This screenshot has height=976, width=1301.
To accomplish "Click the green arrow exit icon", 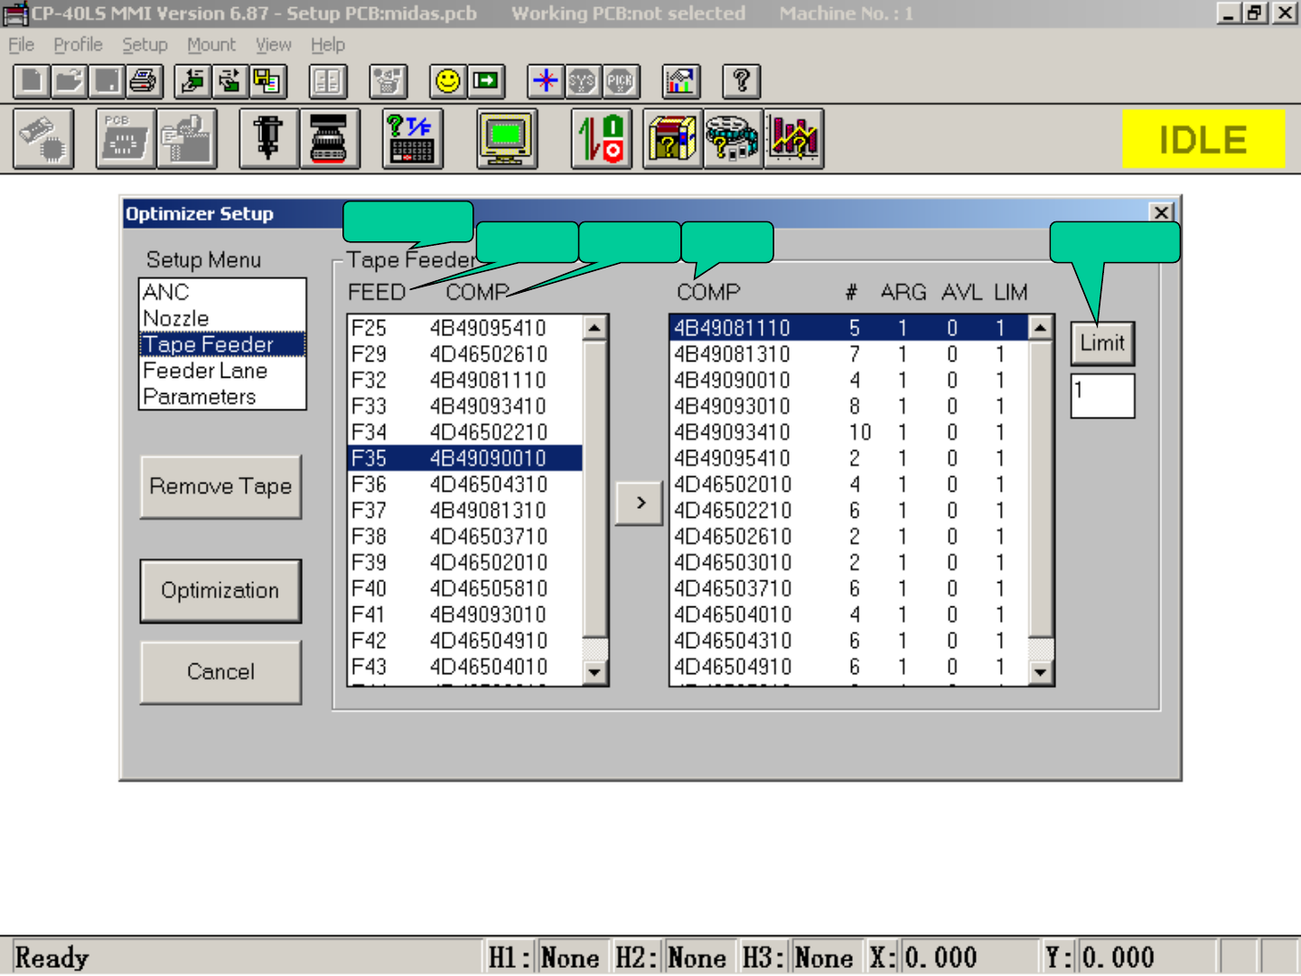I will pyautogui.click(x=486, y=81).
